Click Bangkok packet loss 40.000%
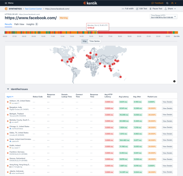This screenshot has width=183, height=176. click(x=152, y=115)
